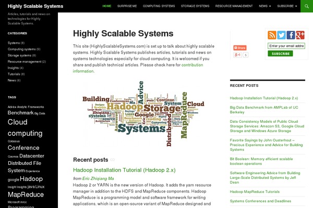Image resolution: width=313 pixels, height=208 pixels.
Task: Open the Computing systems category
Action: (21, 49)
